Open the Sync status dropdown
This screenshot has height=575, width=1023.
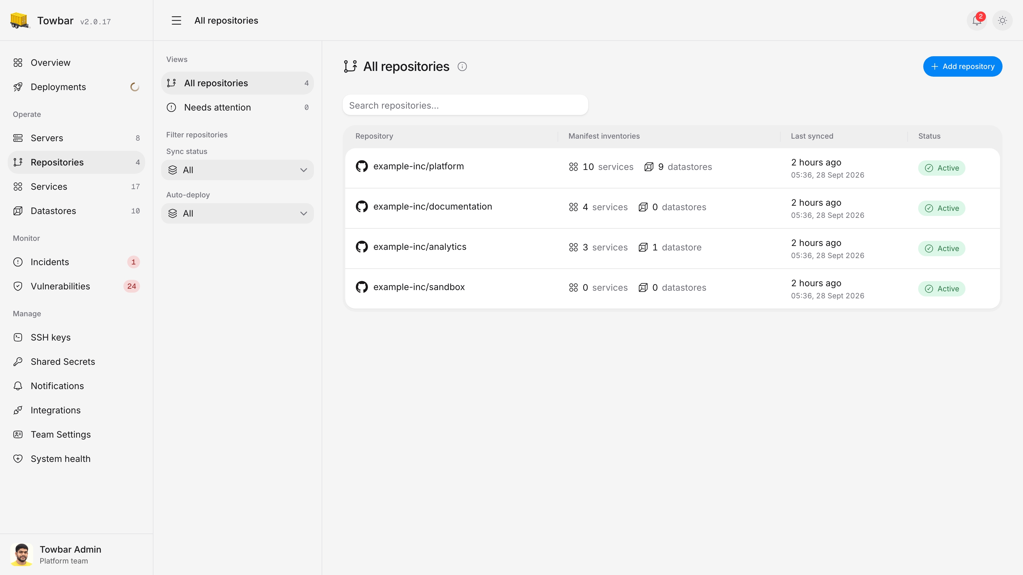click(238, 170)
